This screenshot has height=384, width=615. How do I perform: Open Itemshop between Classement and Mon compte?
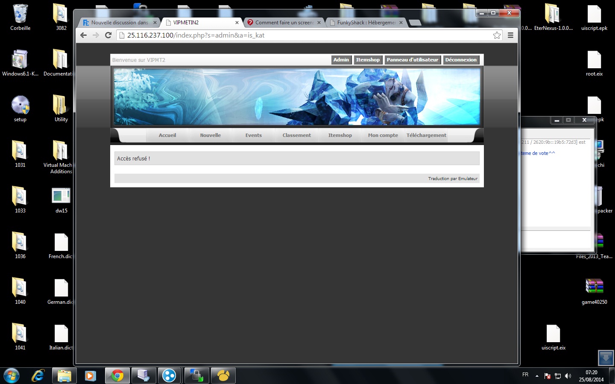(x=340, y=135)
